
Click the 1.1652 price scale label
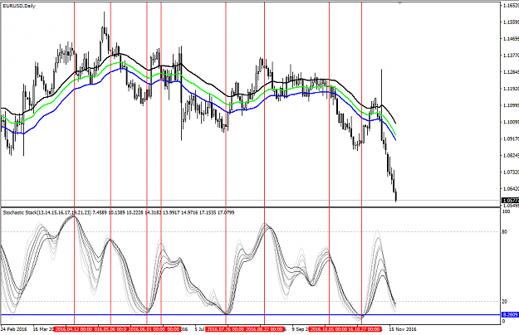click(x=511, y=6)
